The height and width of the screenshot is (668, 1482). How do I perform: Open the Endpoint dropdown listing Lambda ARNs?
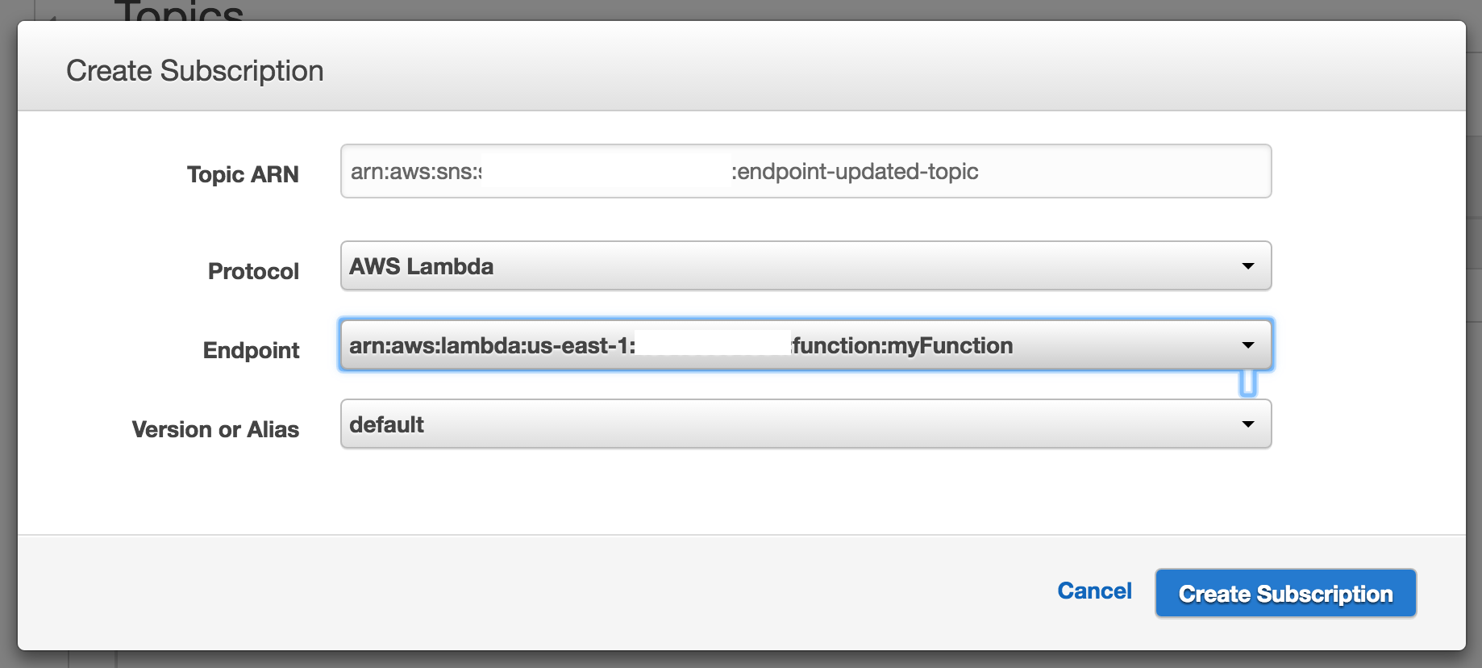click(x=806, y=344)
